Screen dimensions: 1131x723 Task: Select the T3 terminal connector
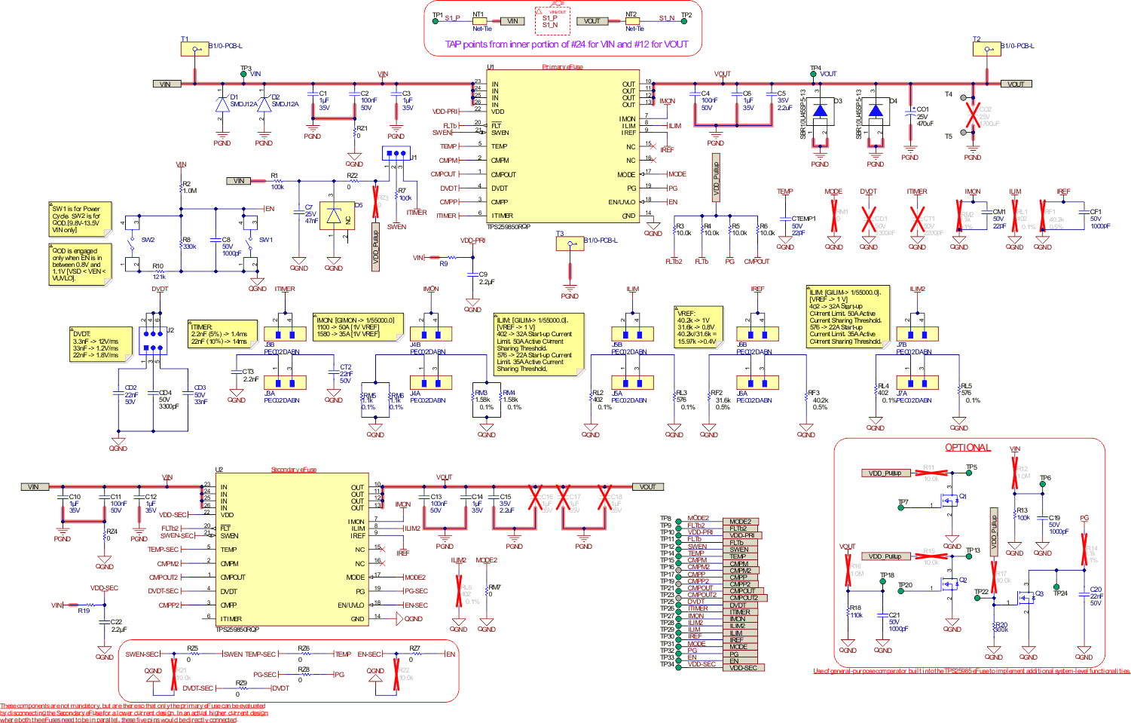(x=570, y=244)
